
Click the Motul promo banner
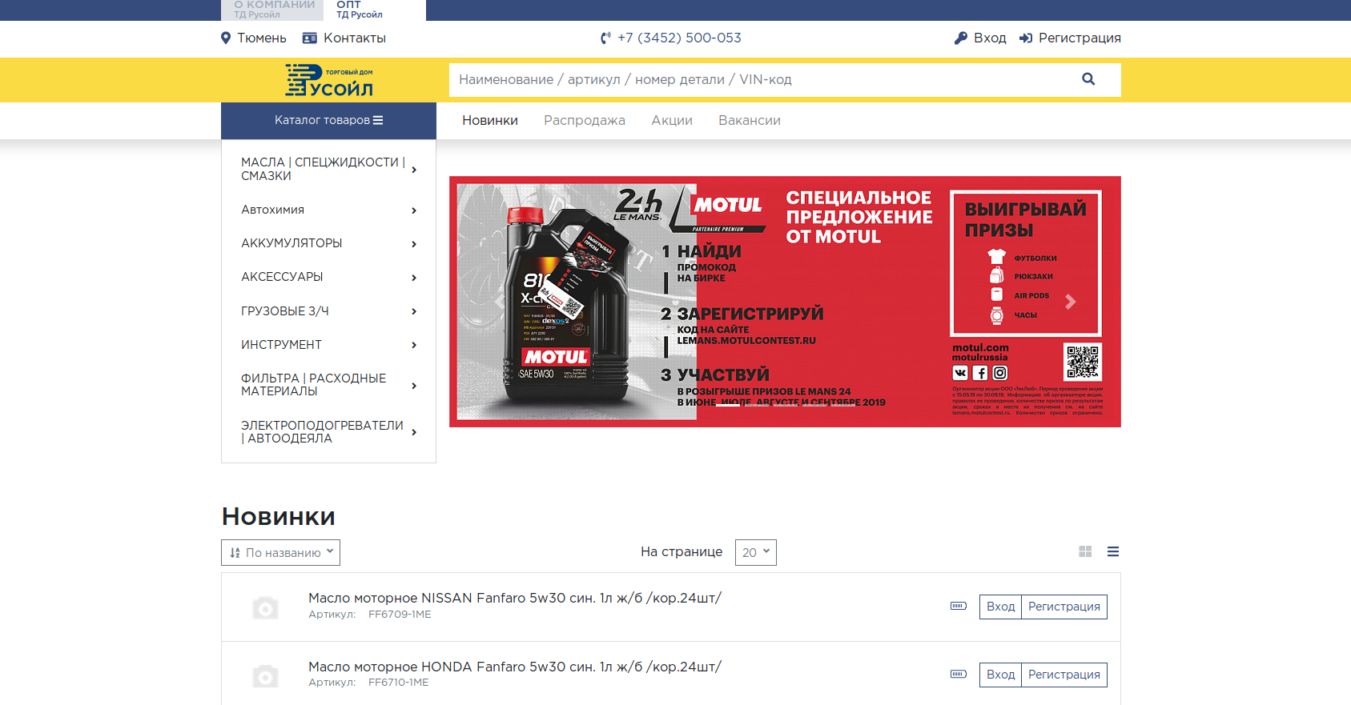[785, 302]
